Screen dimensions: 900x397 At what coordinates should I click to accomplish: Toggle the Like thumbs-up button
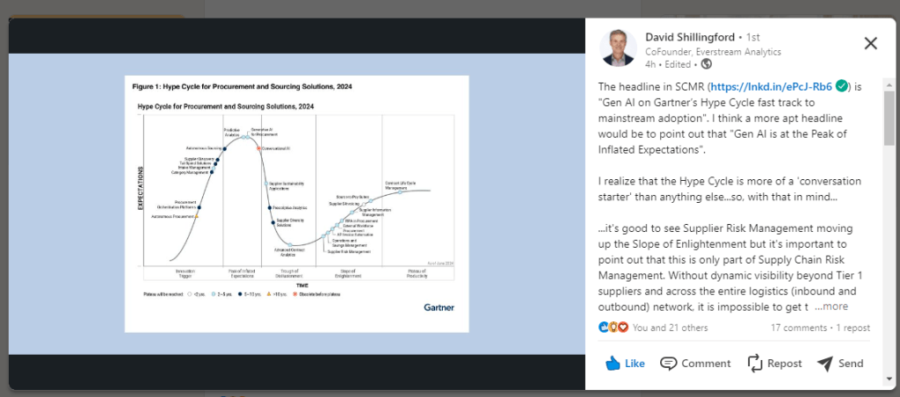[624, 364]
